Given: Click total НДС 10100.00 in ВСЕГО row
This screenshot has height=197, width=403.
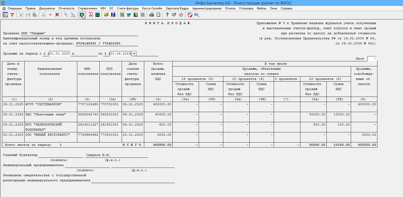Looking at the screenshot, I should click(342, 145).
